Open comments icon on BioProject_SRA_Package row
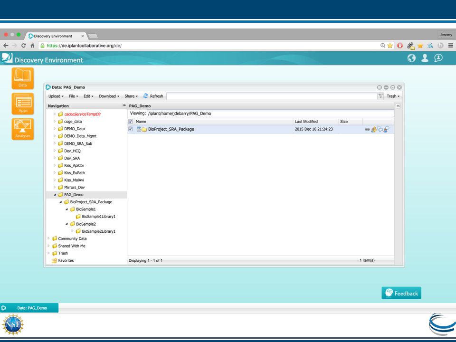The height and width of the screenshot is (342, 456). click(x=380, y=129)
